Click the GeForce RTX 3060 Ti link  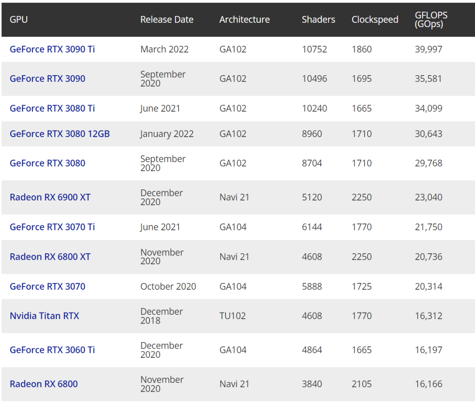tap(52, 350)
